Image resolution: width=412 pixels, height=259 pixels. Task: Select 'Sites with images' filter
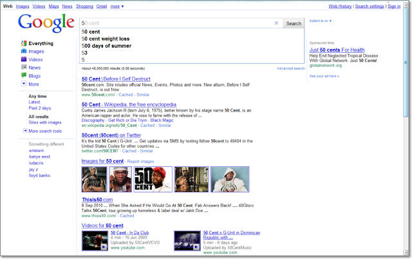pos(45,122)
